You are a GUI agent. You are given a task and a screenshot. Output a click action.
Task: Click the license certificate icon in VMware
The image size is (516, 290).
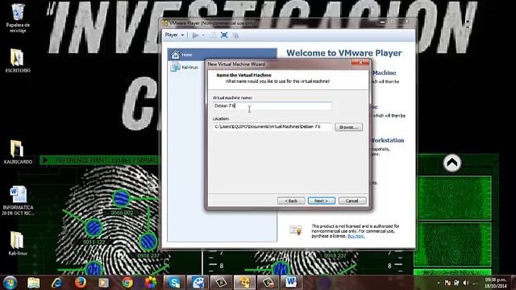[x=296, y=230]
